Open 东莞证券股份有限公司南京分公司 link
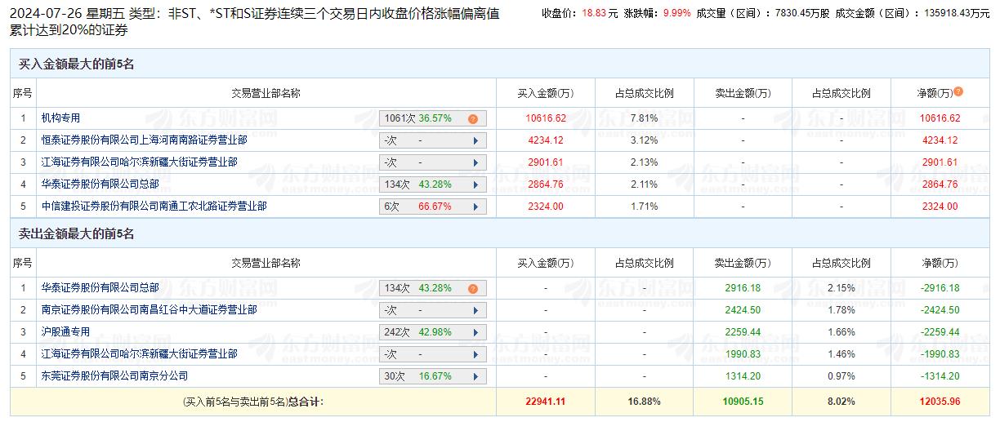The image size is (1000, 422). tap(114, 376)
